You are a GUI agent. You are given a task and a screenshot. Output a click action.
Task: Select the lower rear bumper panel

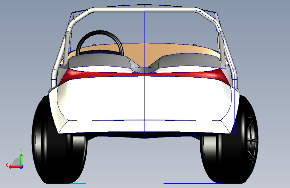[x=144, y=126]
